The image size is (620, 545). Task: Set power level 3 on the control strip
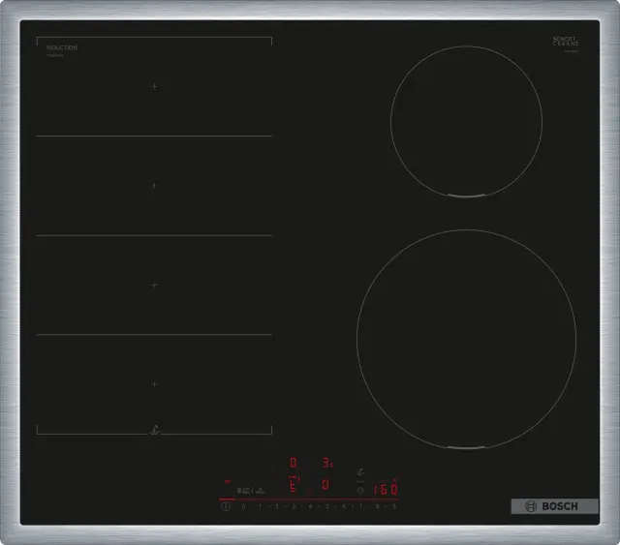click(294, 506)
